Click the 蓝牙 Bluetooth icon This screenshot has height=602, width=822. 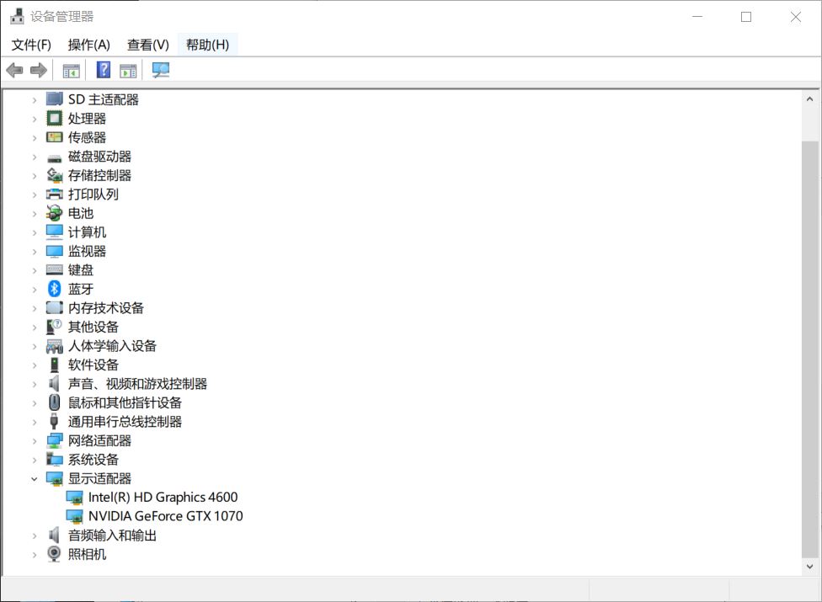[x=55, y=289]
